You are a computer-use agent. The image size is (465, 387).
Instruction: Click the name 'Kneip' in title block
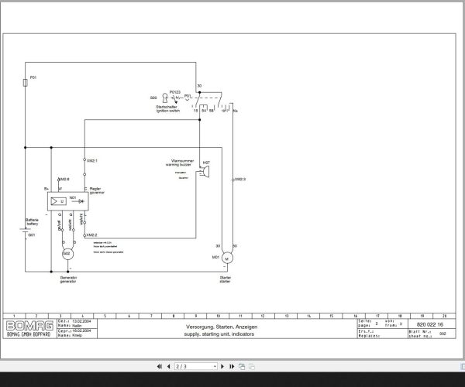pos(77,335)
